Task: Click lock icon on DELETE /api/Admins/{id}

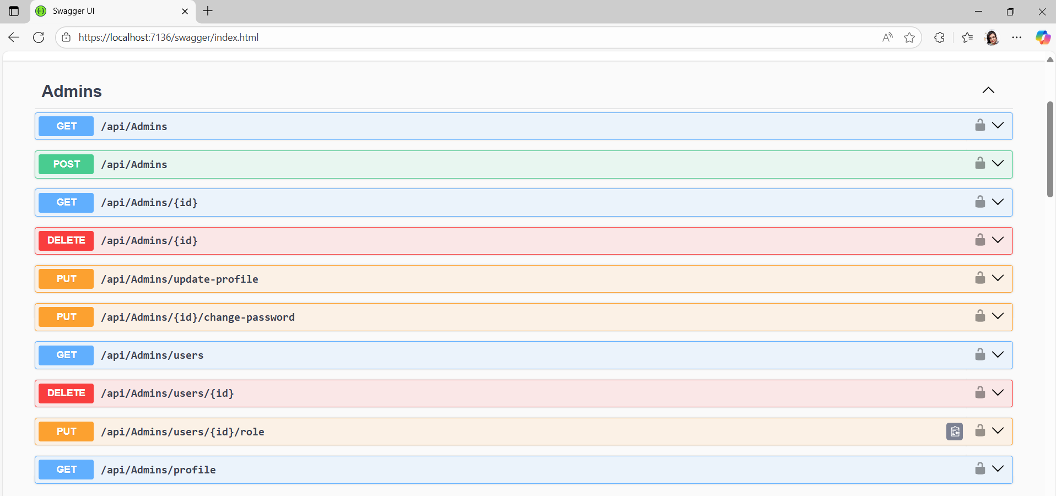Action: [979, 240]
